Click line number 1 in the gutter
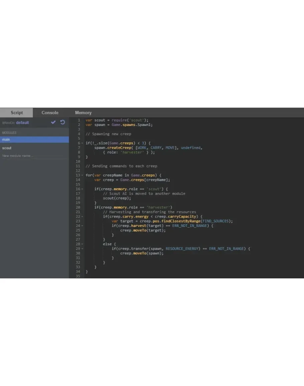304x386 pixels. tap(79, 120)
